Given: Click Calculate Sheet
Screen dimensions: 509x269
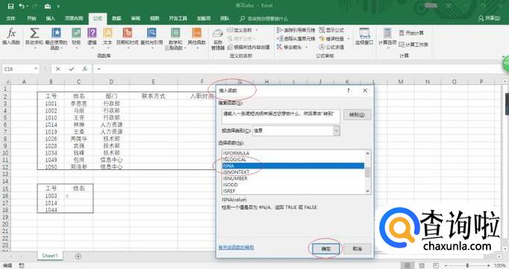Looking at the screenshot, I should pyautogui.click(x=413, y=45).
